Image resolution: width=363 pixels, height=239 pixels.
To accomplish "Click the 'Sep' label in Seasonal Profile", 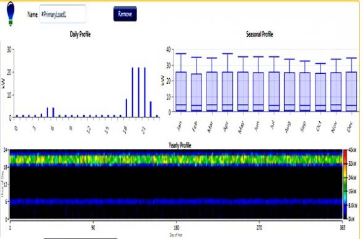I will coord(303,127).
